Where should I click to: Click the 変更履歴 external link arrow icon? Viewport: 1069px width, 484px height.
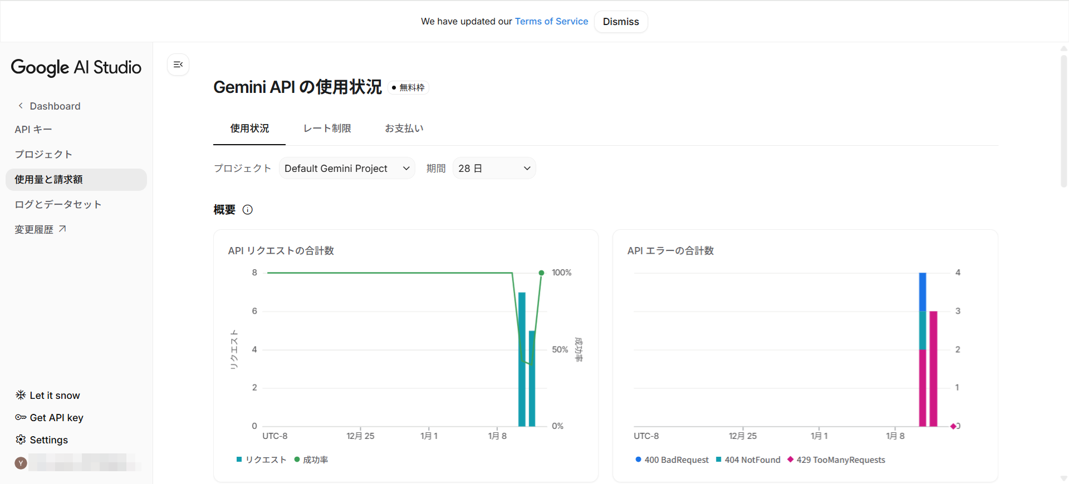point(62,229)
